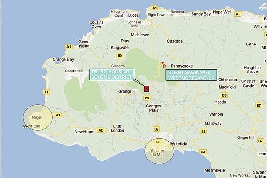This screenshot has width=267, height=178.
Task: Click the Sandy Bay label on north coast
Action: click(x=201, y=14)
